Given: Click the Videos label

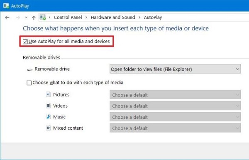Looking at the screenshot, I should 60,106.
